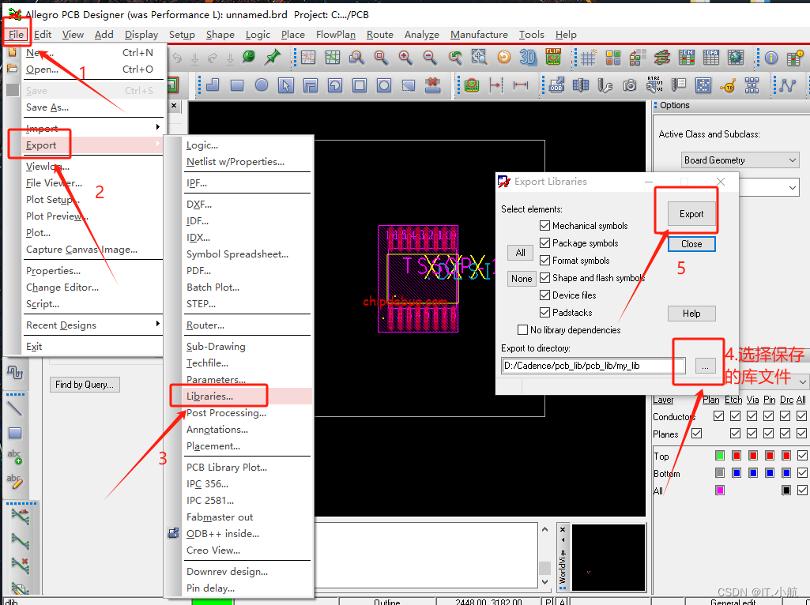The width and height of the screenshot is (810, 605).
Task: Click the add line tool in left sidebar
Action: [15, 408]
